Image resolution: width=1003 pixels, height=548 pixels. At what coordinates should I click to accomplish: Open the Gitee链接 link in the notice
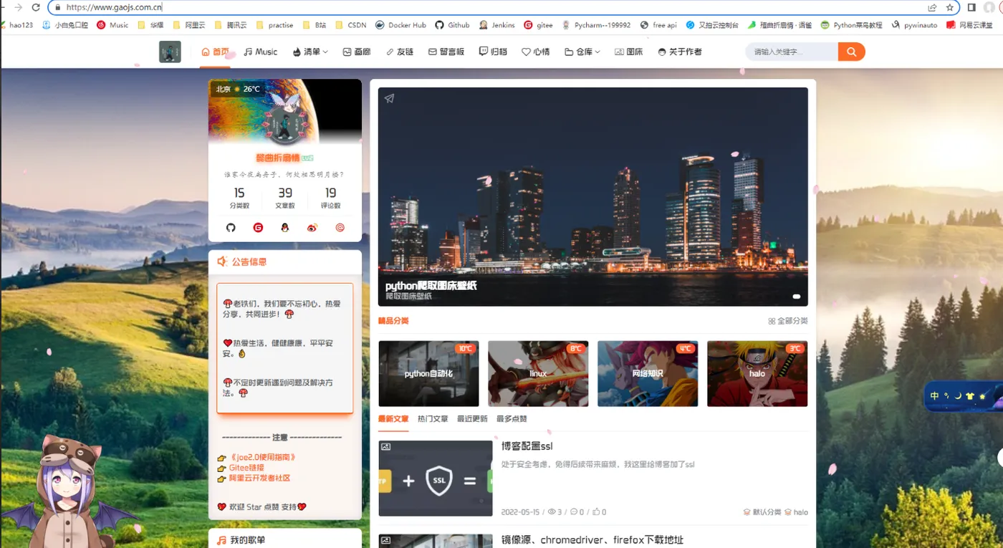pyautogui.click(x=246, y=468)
